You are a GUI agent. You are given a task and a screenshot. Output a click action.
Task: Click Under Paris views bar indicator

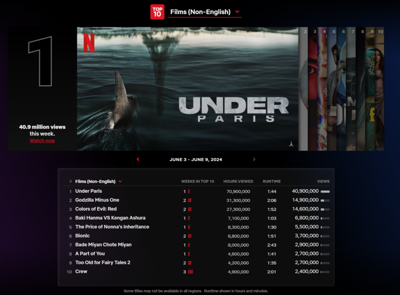click(325, 191)
